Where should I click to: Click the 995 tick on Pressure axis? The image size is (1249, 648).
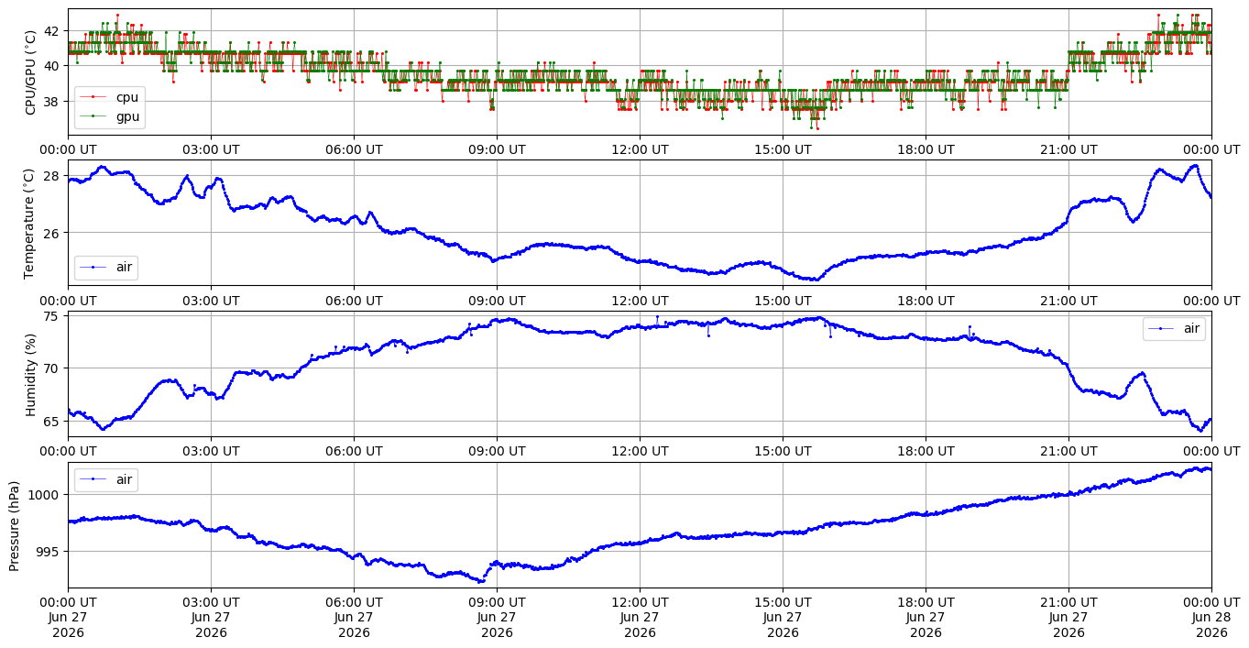pyautogui.click(x=48, y=552)
